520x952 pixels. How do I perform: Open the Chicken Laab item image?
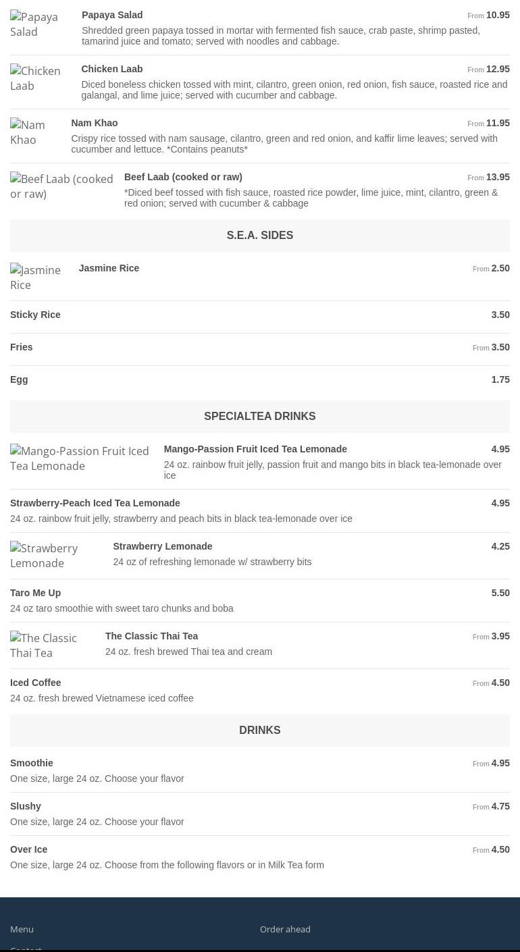[36, 78]
